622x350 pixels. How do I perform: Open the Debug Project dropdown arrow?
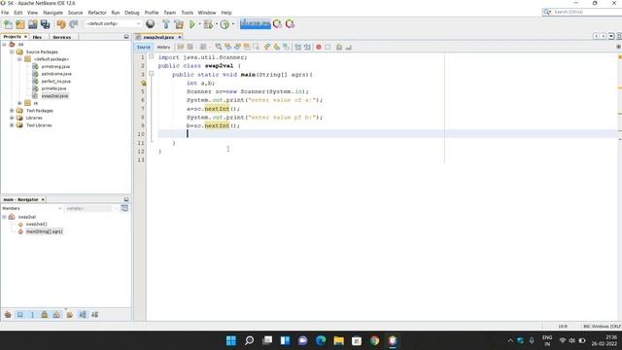pos(217,24)
